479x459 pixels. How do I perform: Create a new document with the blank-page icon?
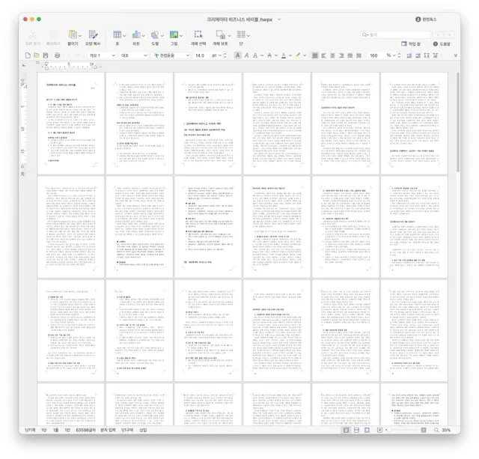coord(28,55)
